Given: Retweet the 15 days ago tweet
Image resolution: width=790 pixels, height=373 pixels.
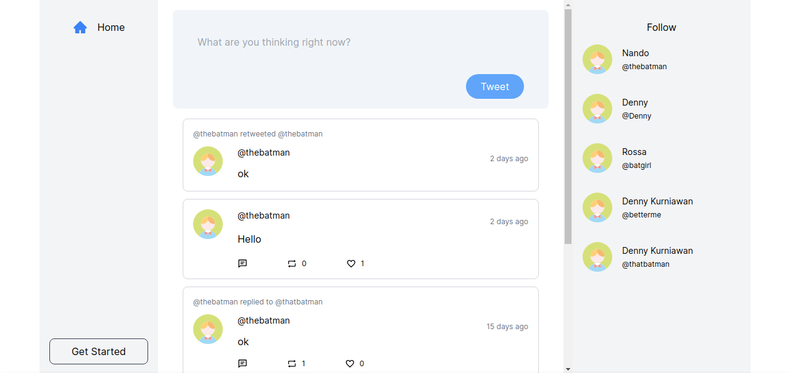Looking at the screenshot, I should 292,364.
